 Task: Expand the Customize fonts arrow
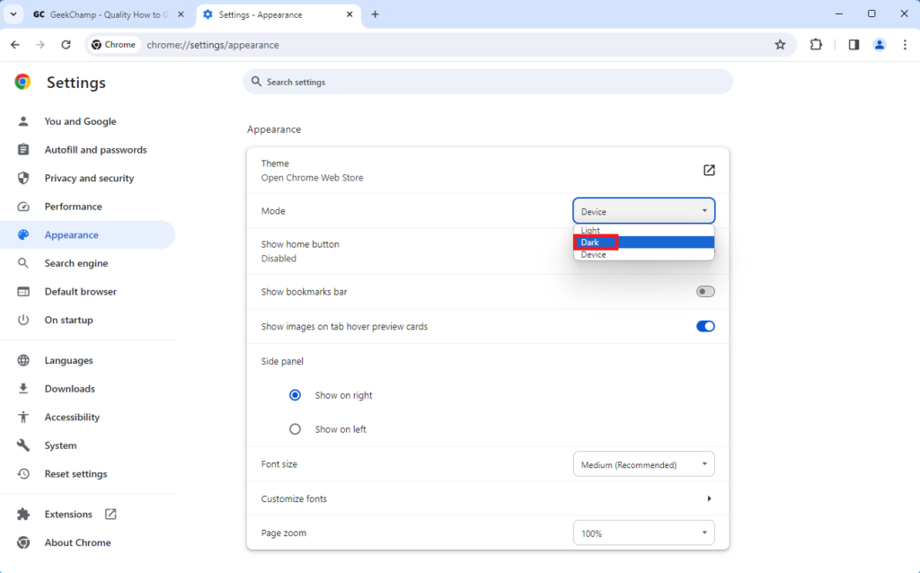709,498
